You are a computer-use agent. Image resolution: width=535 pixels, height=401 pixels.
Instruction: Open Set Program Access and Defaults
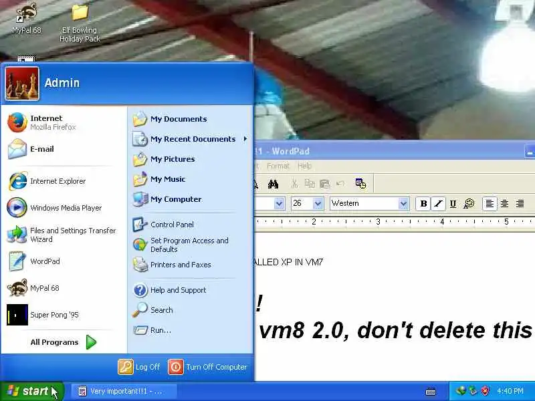pyautogui.click(x=190, y=245)
